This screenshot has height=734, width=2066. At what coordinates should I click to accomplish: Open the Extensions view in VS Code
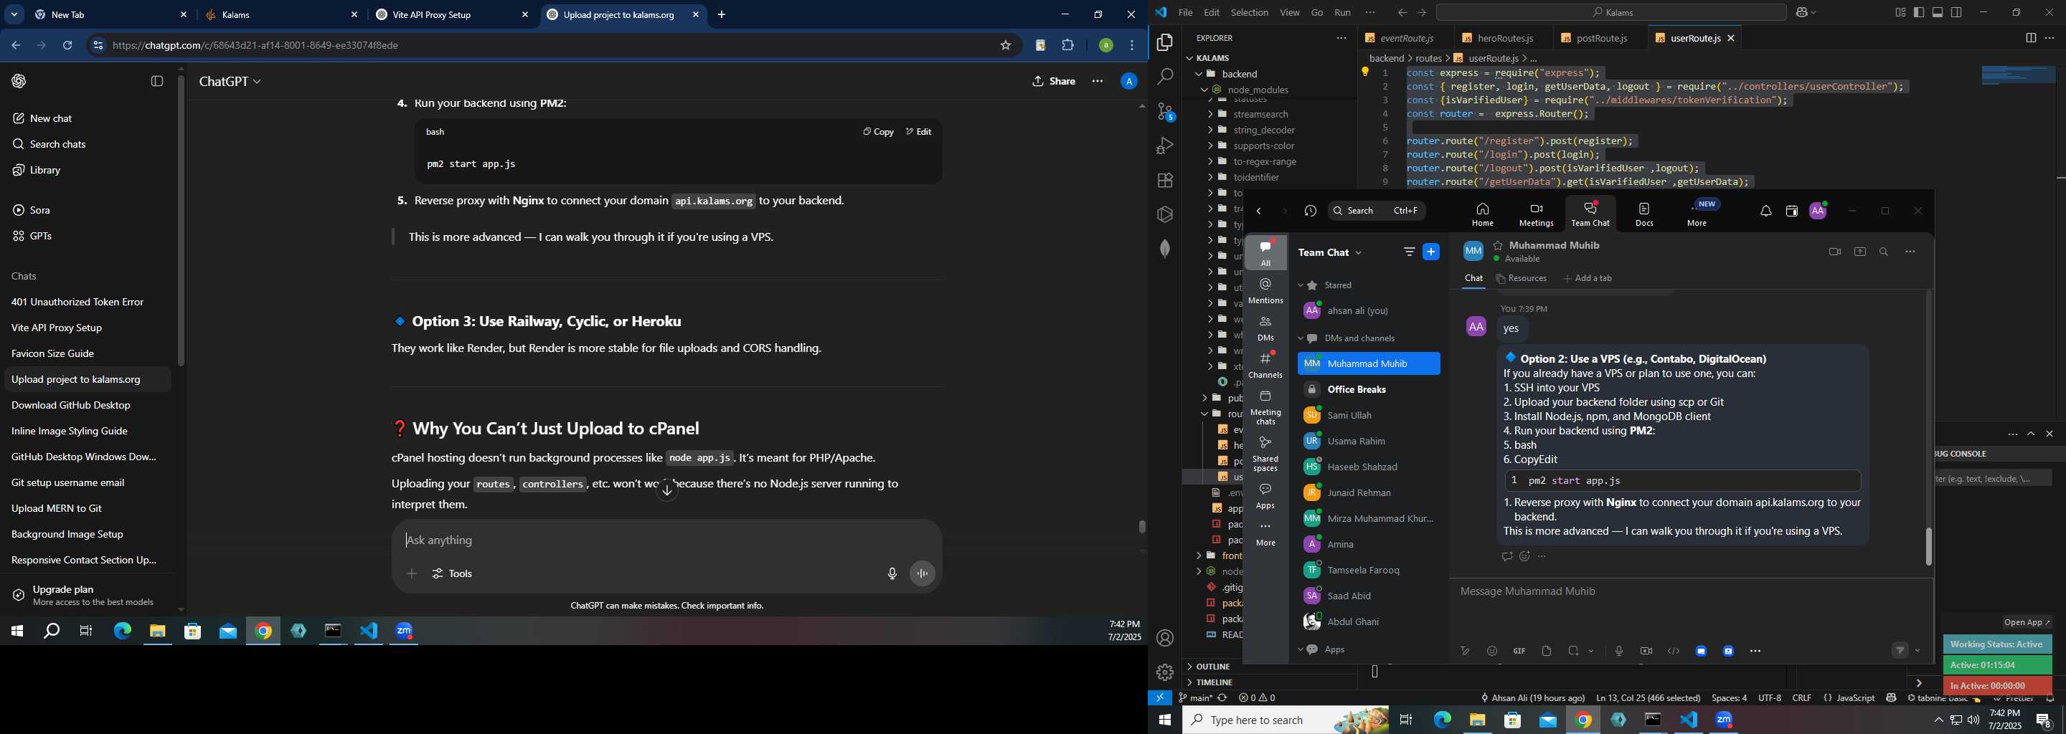pos(1165,181)
